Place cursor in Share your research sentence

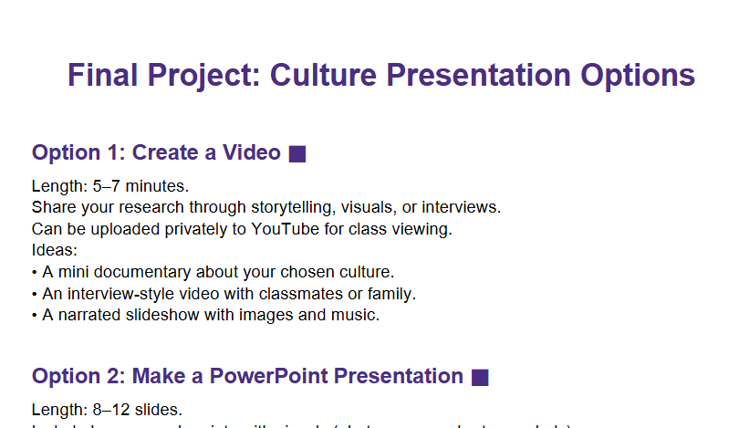265,207
